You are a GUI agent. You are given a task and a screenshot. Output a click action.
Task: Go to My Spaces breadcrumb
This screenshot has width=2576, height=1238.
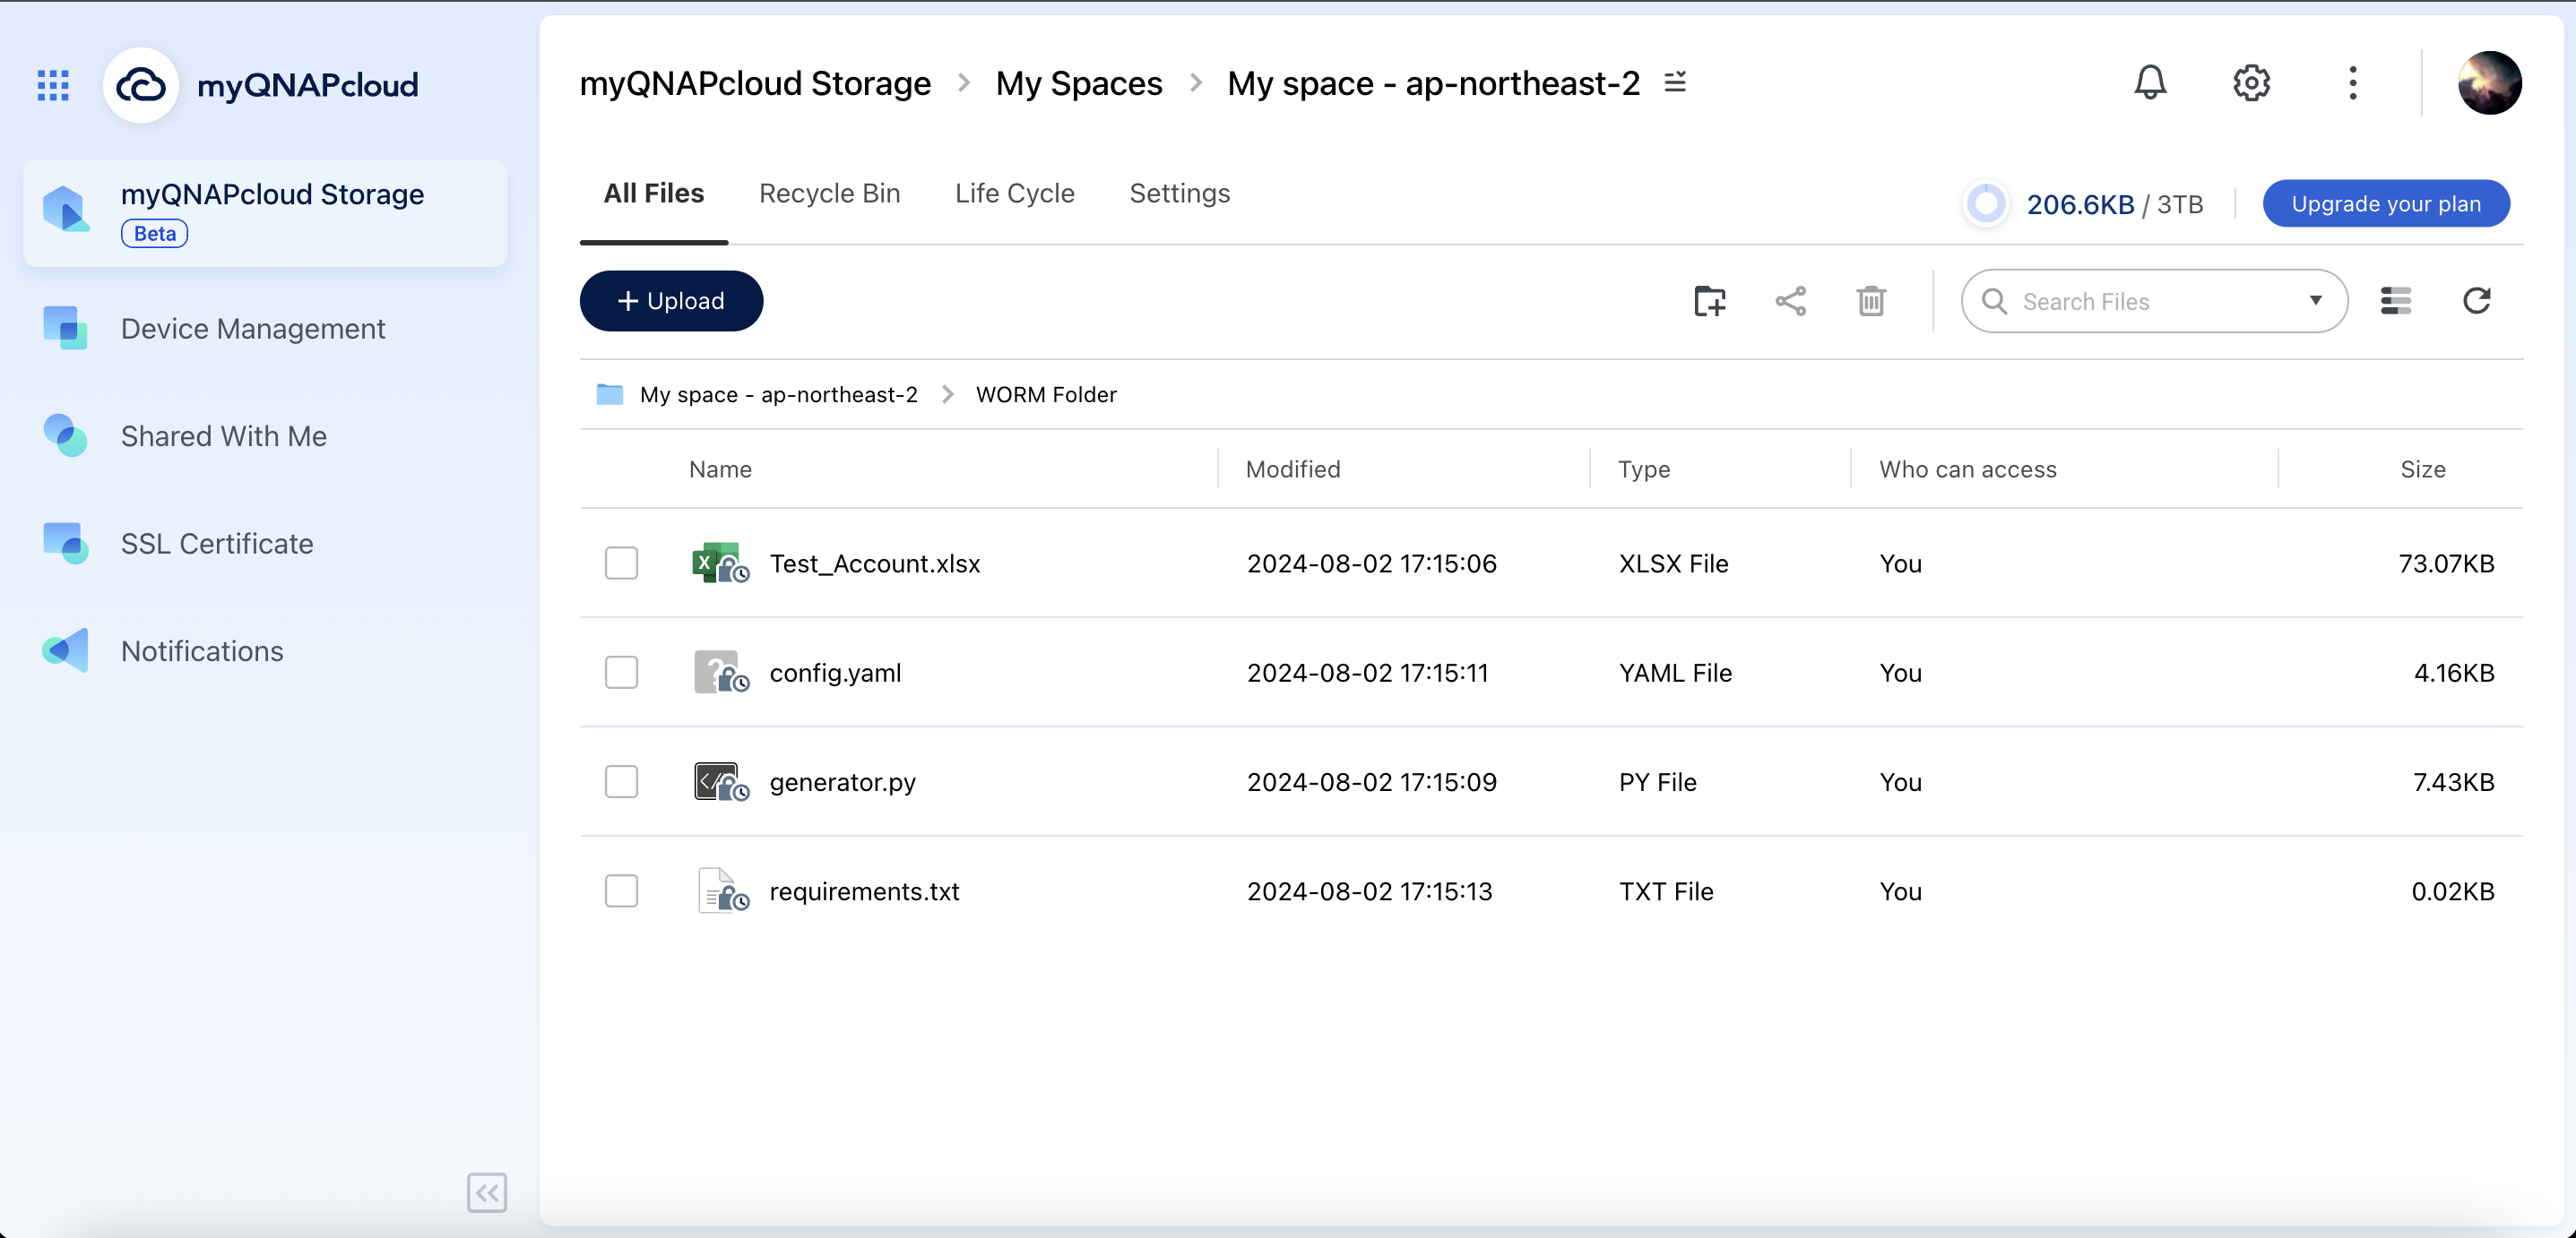coord(1079,83)
